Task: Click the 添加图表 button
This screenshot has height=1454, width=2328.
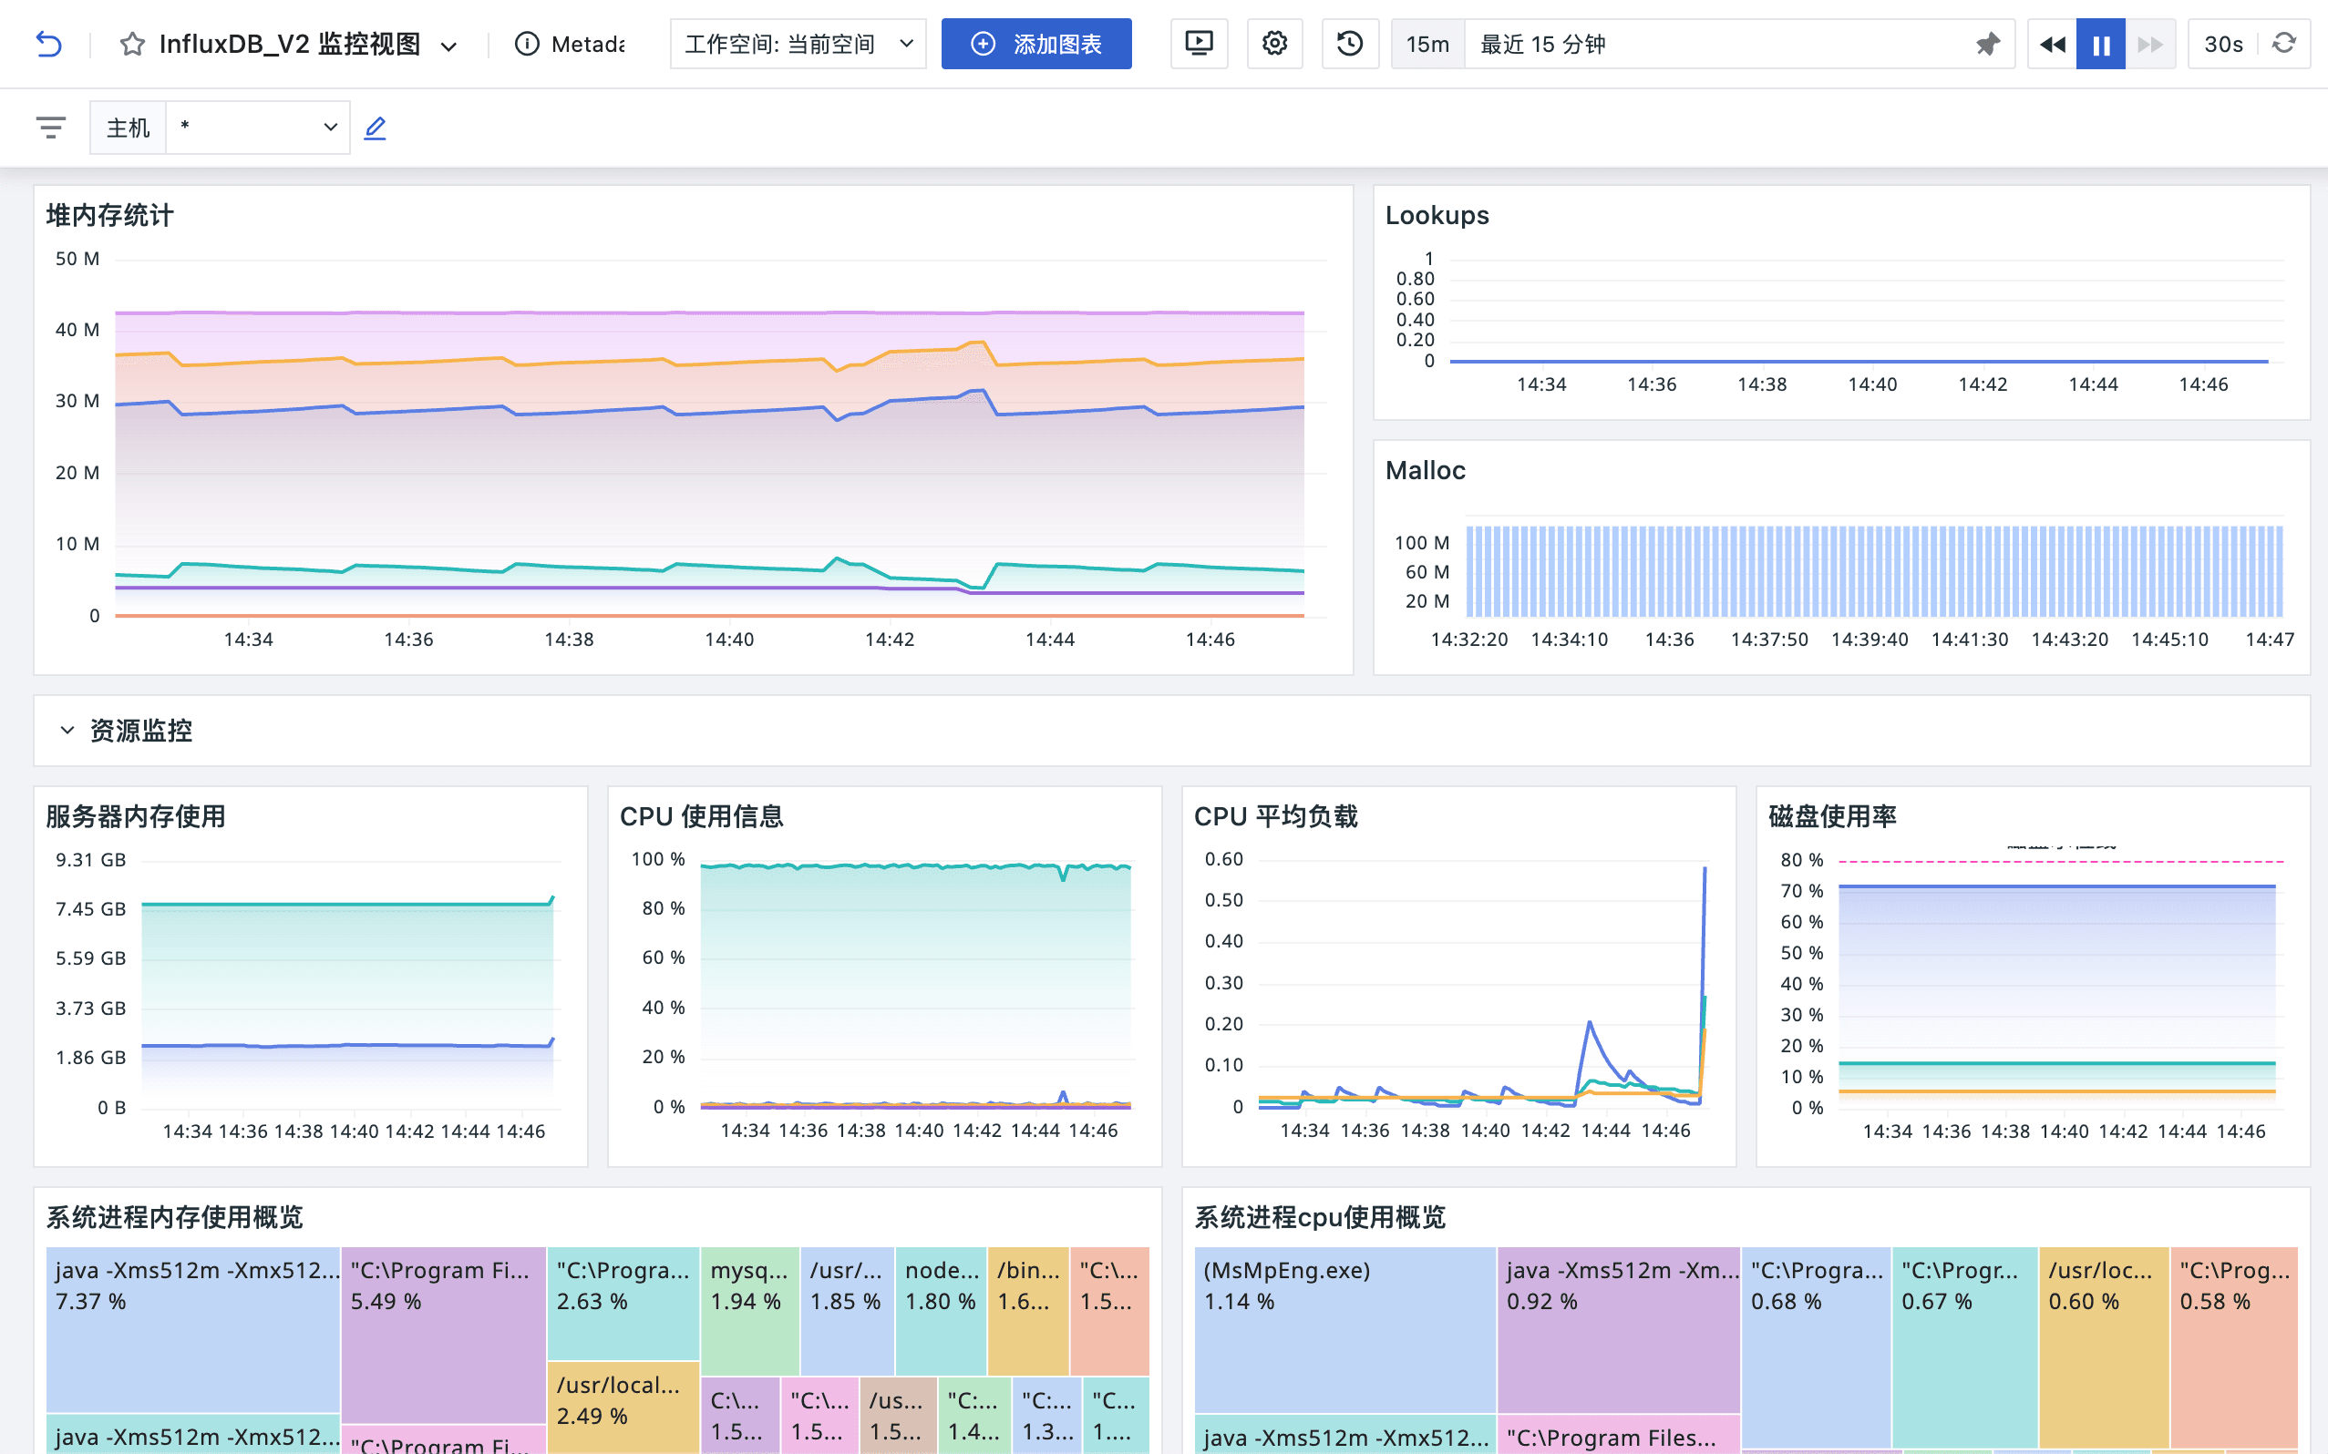Action: [1036, 44]
